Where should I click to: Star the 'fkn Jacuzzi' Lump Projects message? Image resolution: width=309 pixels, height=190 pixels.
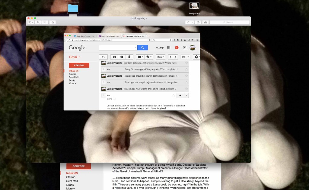pyautogui.click(x=186, y=89)
